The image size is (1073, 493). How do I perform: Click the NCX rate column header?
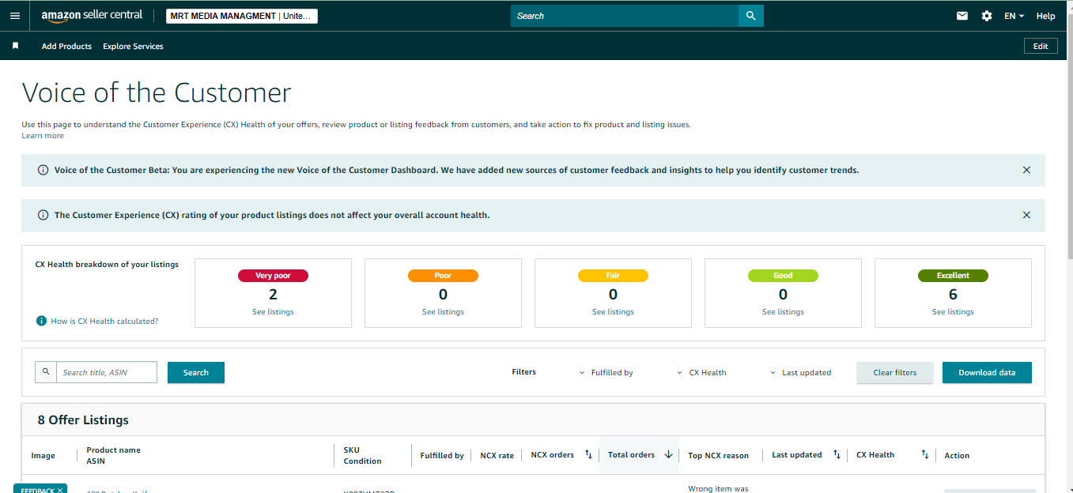(497, 455)
